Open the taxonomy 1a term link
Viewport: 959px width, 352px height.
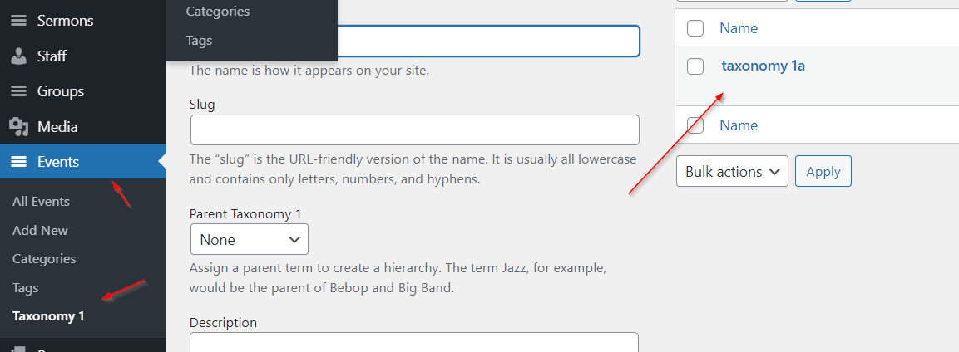763,66
